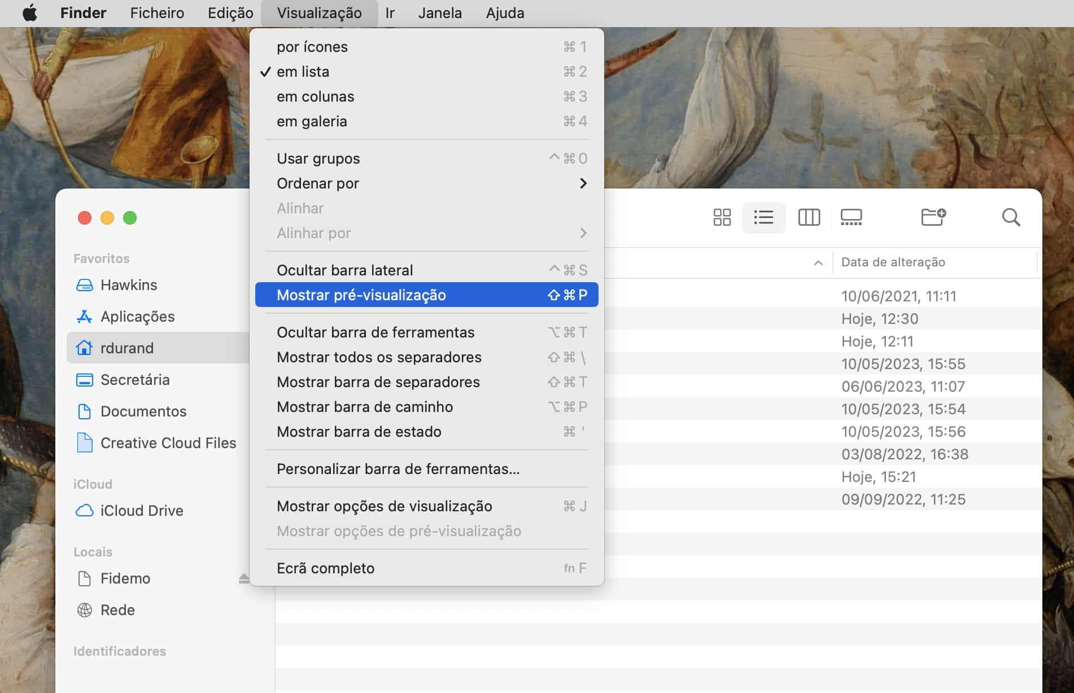Toggle Ocultar barra lateral

[426, 270]
